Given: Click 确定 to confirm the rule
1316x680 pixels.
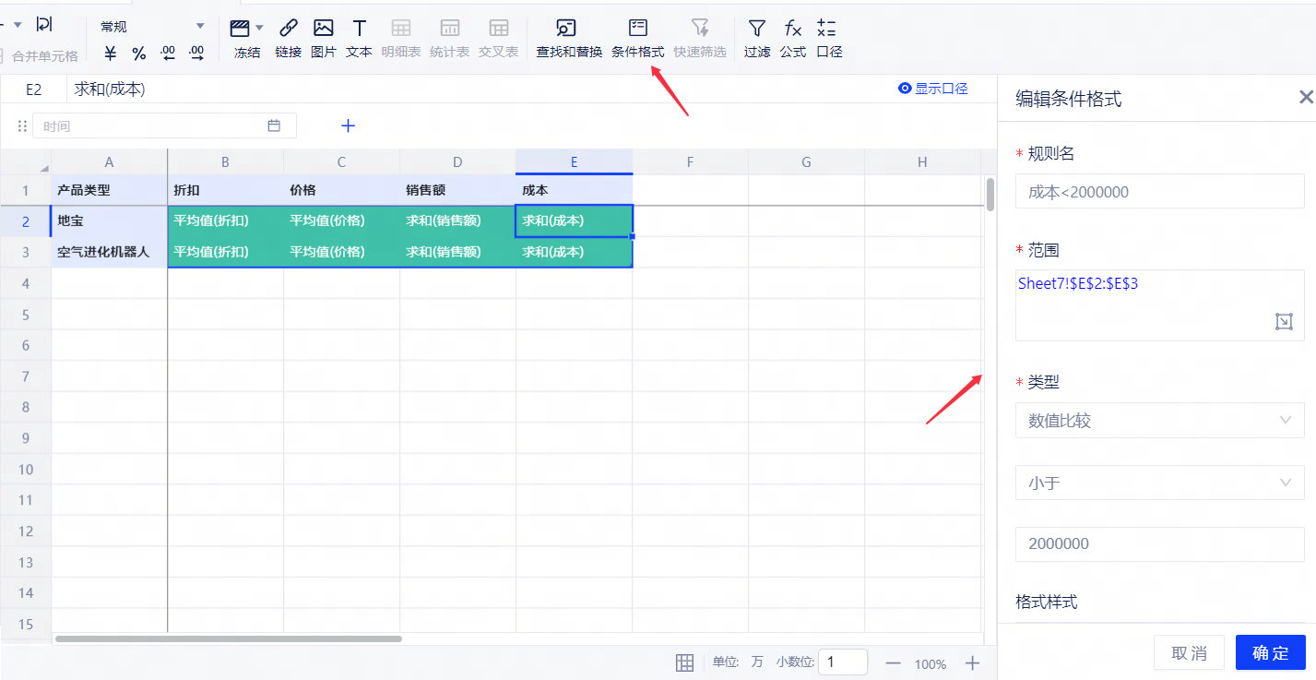Looking at the screenshot, I should (1270, 652).
